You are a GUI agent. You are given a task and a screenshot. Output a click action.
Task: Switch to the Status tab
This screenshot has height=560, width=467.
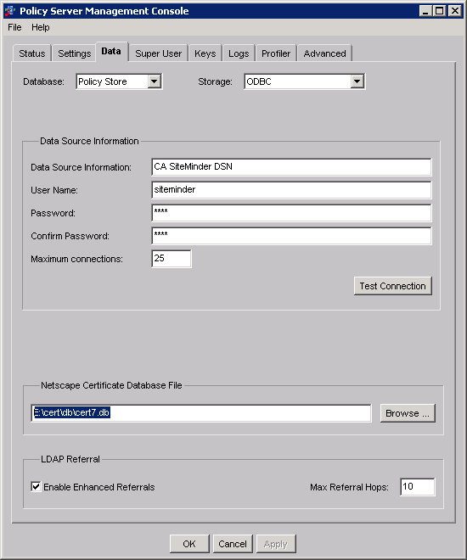[32, 53]
